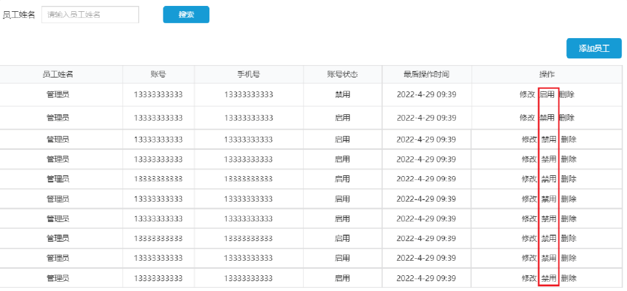Click the 账号状态 column header
627x291 pixels.
[x=342, y=74]
